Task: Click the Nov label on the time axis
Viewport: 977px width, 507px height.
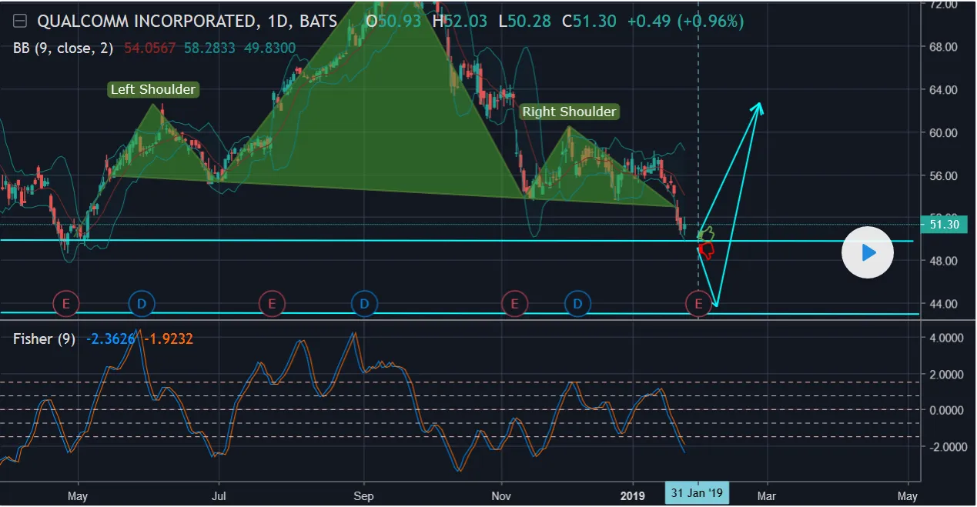Action: tap(501, 495)
